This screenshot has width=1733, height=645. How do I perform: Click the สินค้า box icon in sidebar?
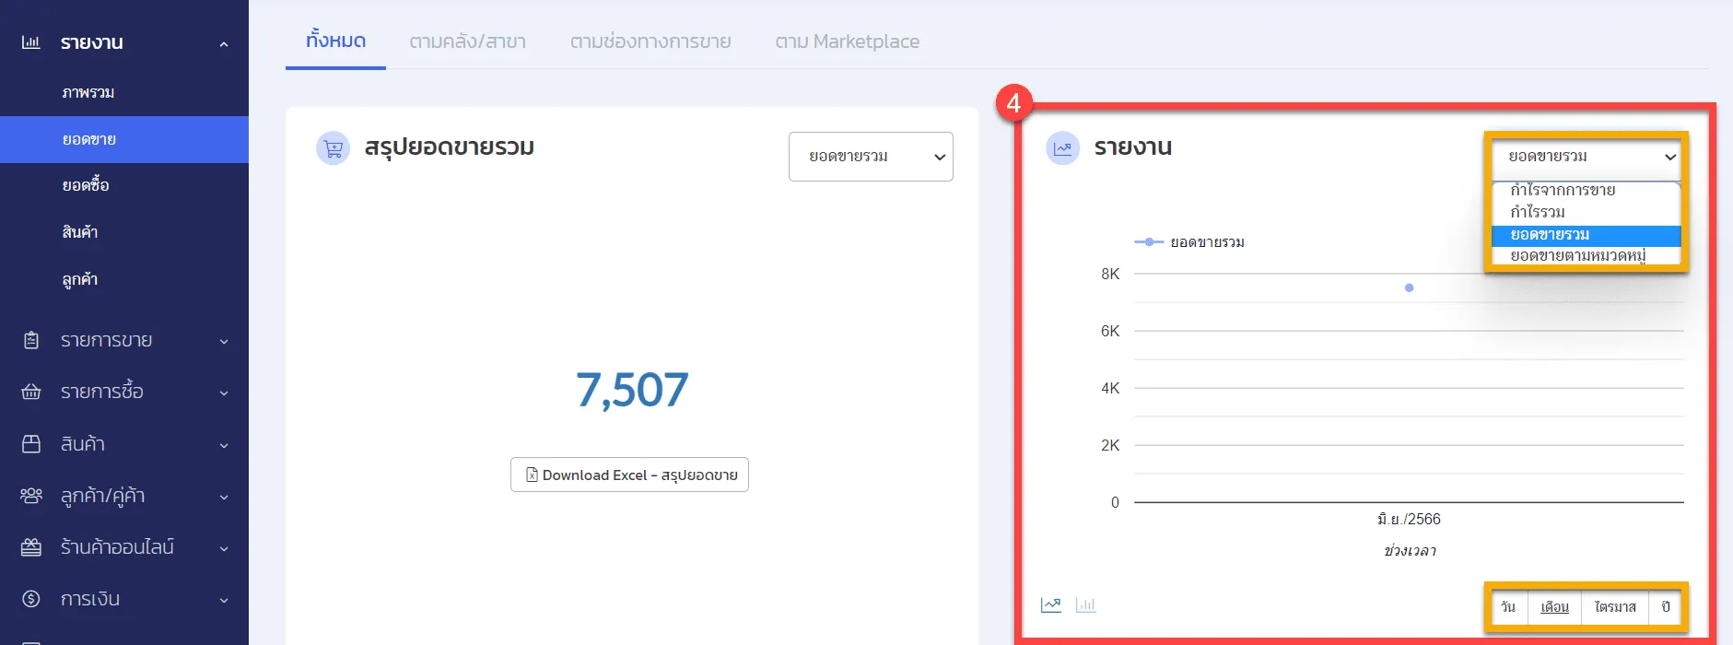point(31,444)
